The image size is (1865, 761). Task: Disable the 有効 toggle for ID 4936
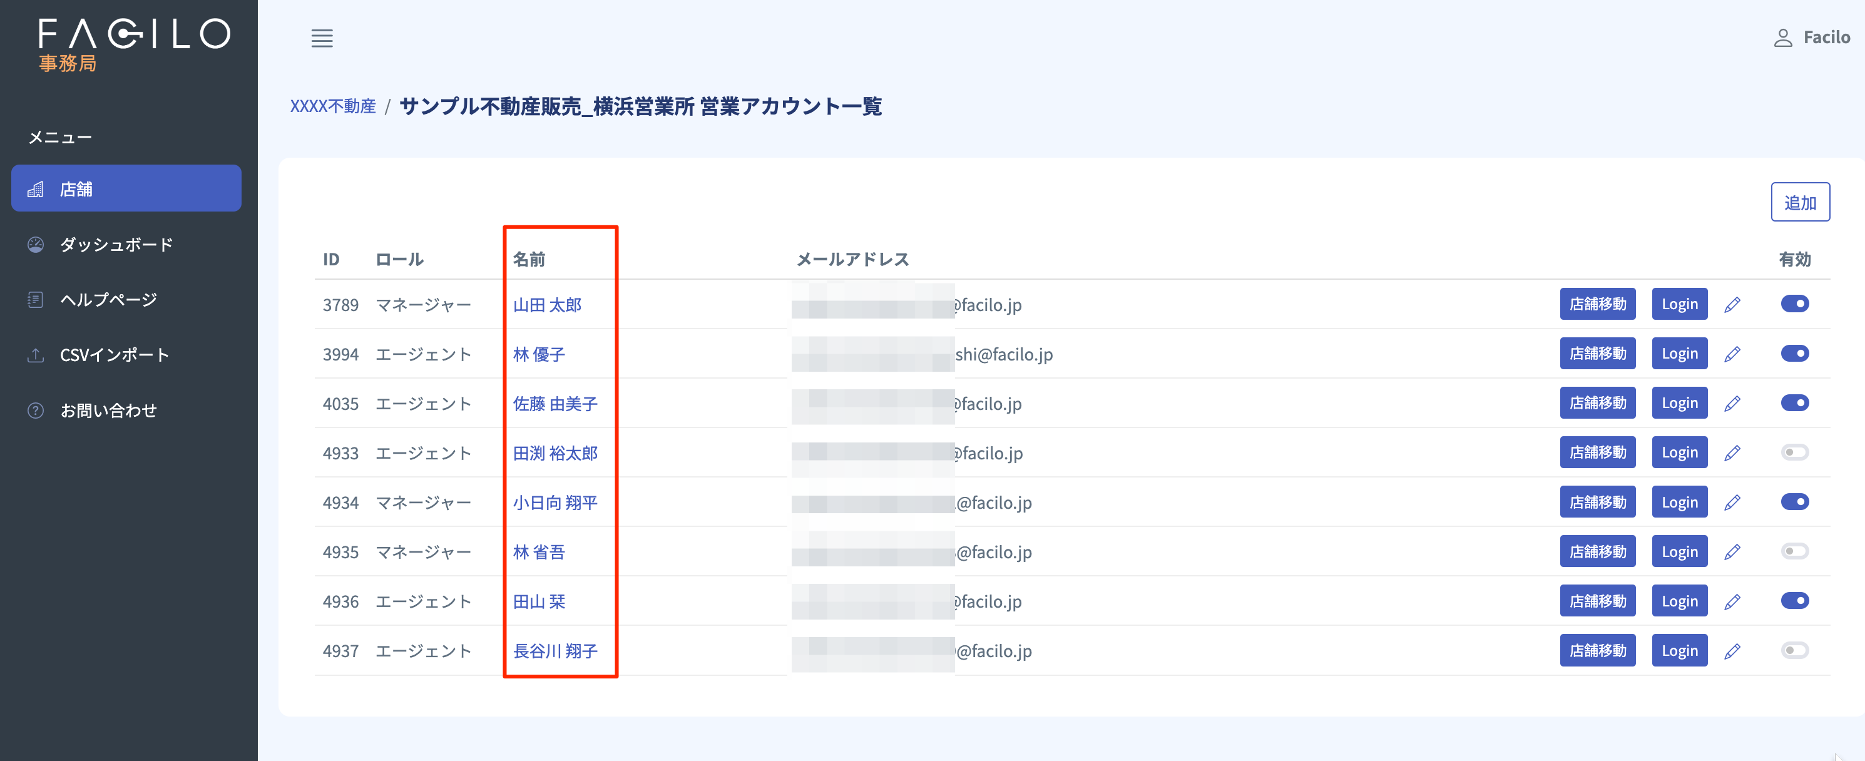(1795, 601)
